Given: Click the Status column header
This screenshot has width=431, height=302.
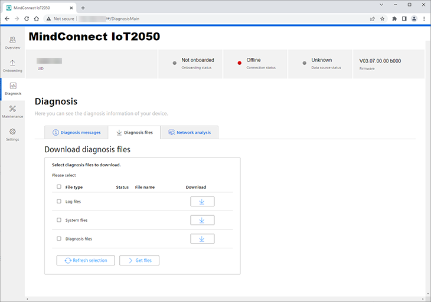Looking at the screenshot, I should coord(122,187).
